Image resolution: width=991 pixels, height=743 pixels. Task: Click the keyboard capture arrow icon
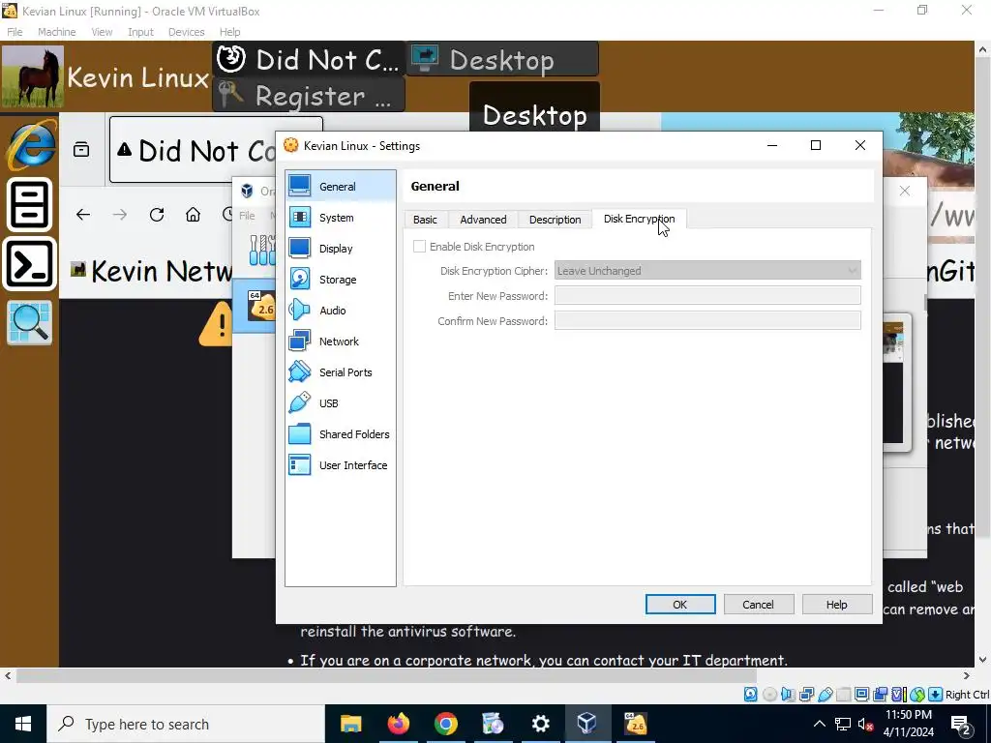(936, 695)
